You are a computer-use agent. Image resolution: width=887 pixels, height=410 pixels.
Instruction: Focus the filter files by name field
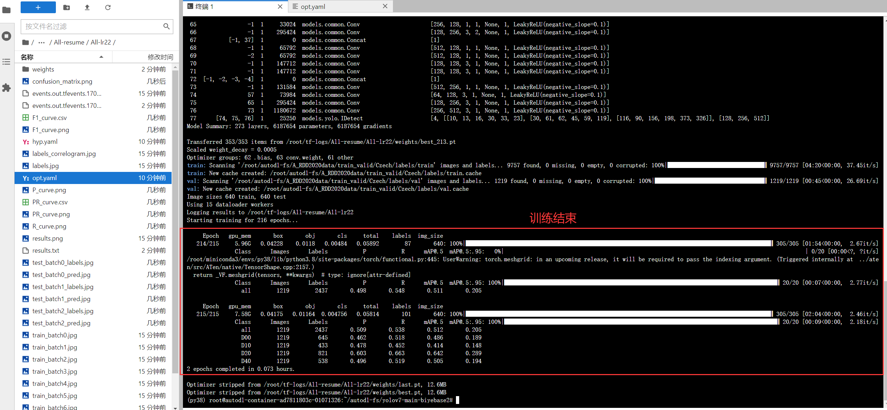tap(97, 26)
